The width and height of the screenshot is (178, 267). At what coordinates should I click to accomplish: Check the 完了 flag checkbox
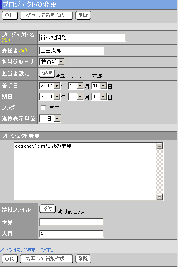(x=43, y=108)
